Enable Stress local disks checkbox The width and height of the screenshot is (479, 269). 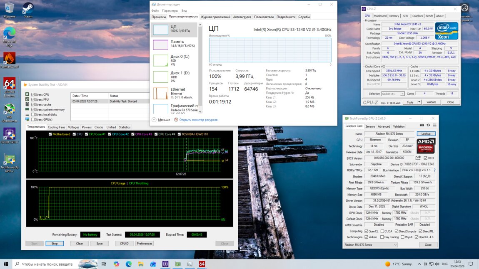[x=33, y=114]
